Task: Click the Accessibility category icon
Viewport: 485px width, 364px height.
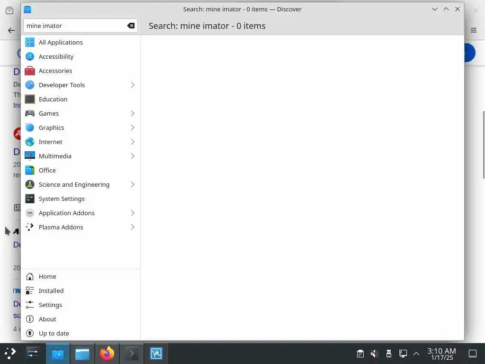Action: [x=30, y=56]
